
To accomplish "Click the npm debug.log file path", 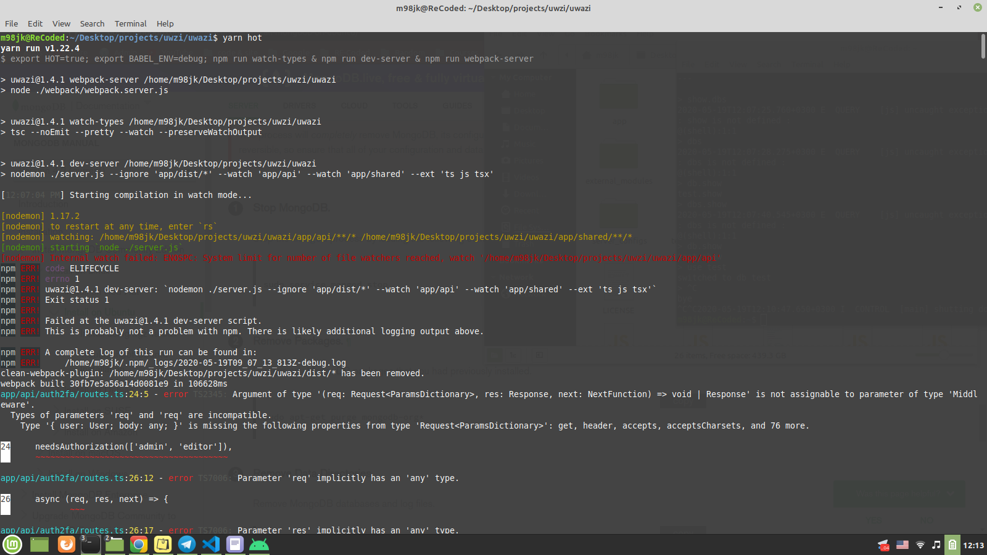I will 205,363.
